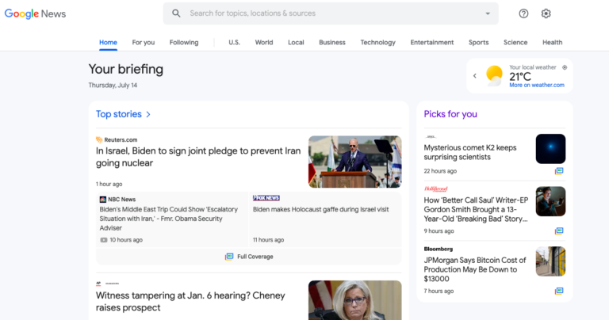Viewport: 609px width, 320px height.
Task: Click the 9 hours ago timestamp
Action: coord(439,231)
